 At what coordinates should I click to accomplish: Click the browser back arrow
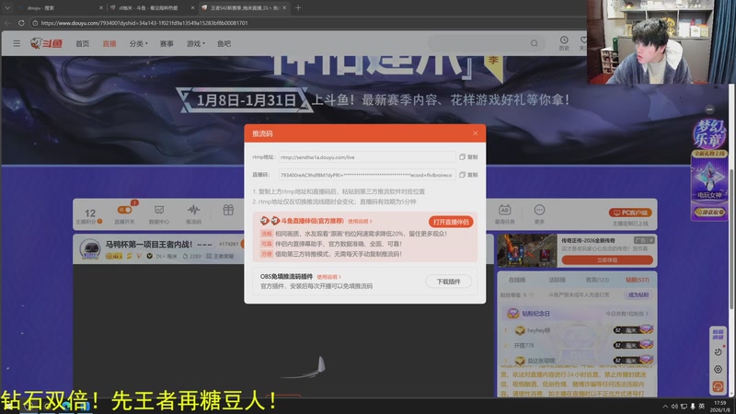tap(7, 22)
